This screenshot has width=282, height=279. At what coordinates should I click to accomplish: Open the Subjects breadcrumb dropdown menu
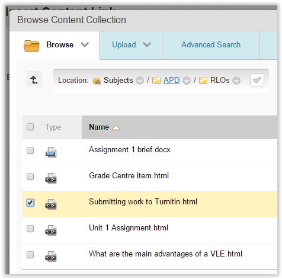(140, 81)
